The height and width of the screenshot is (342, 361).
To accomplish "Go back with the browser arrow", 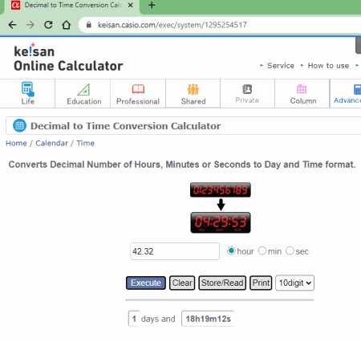I will [12, 25].
